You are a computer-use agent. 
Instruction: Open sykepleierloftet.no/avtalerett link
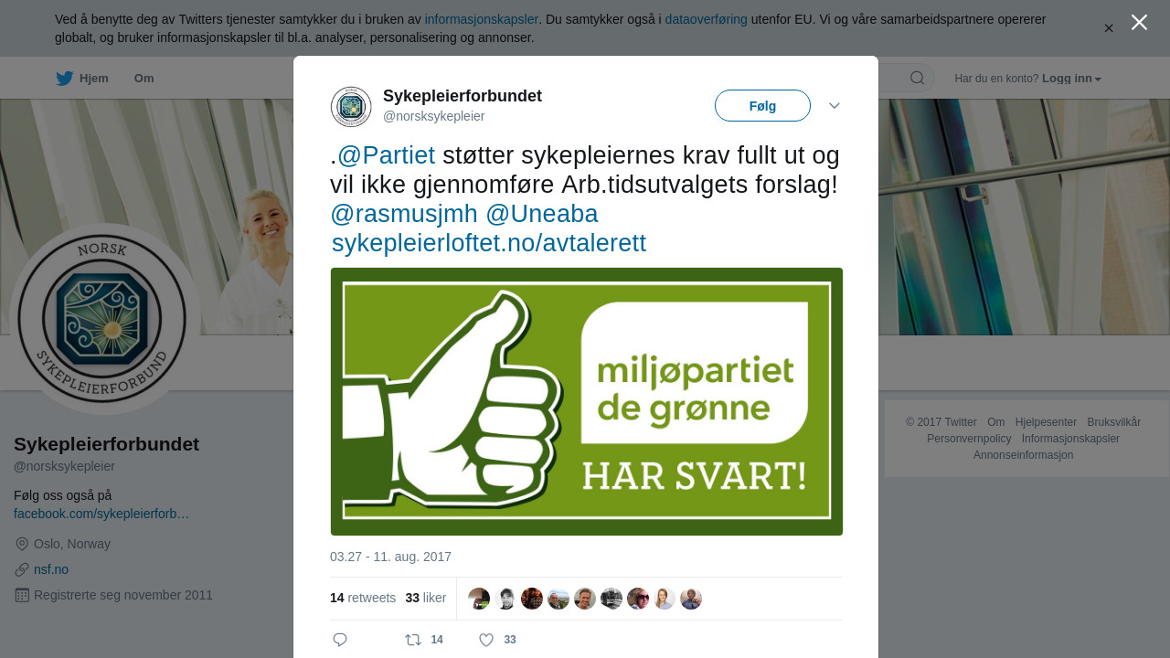[x=489, y=243]
